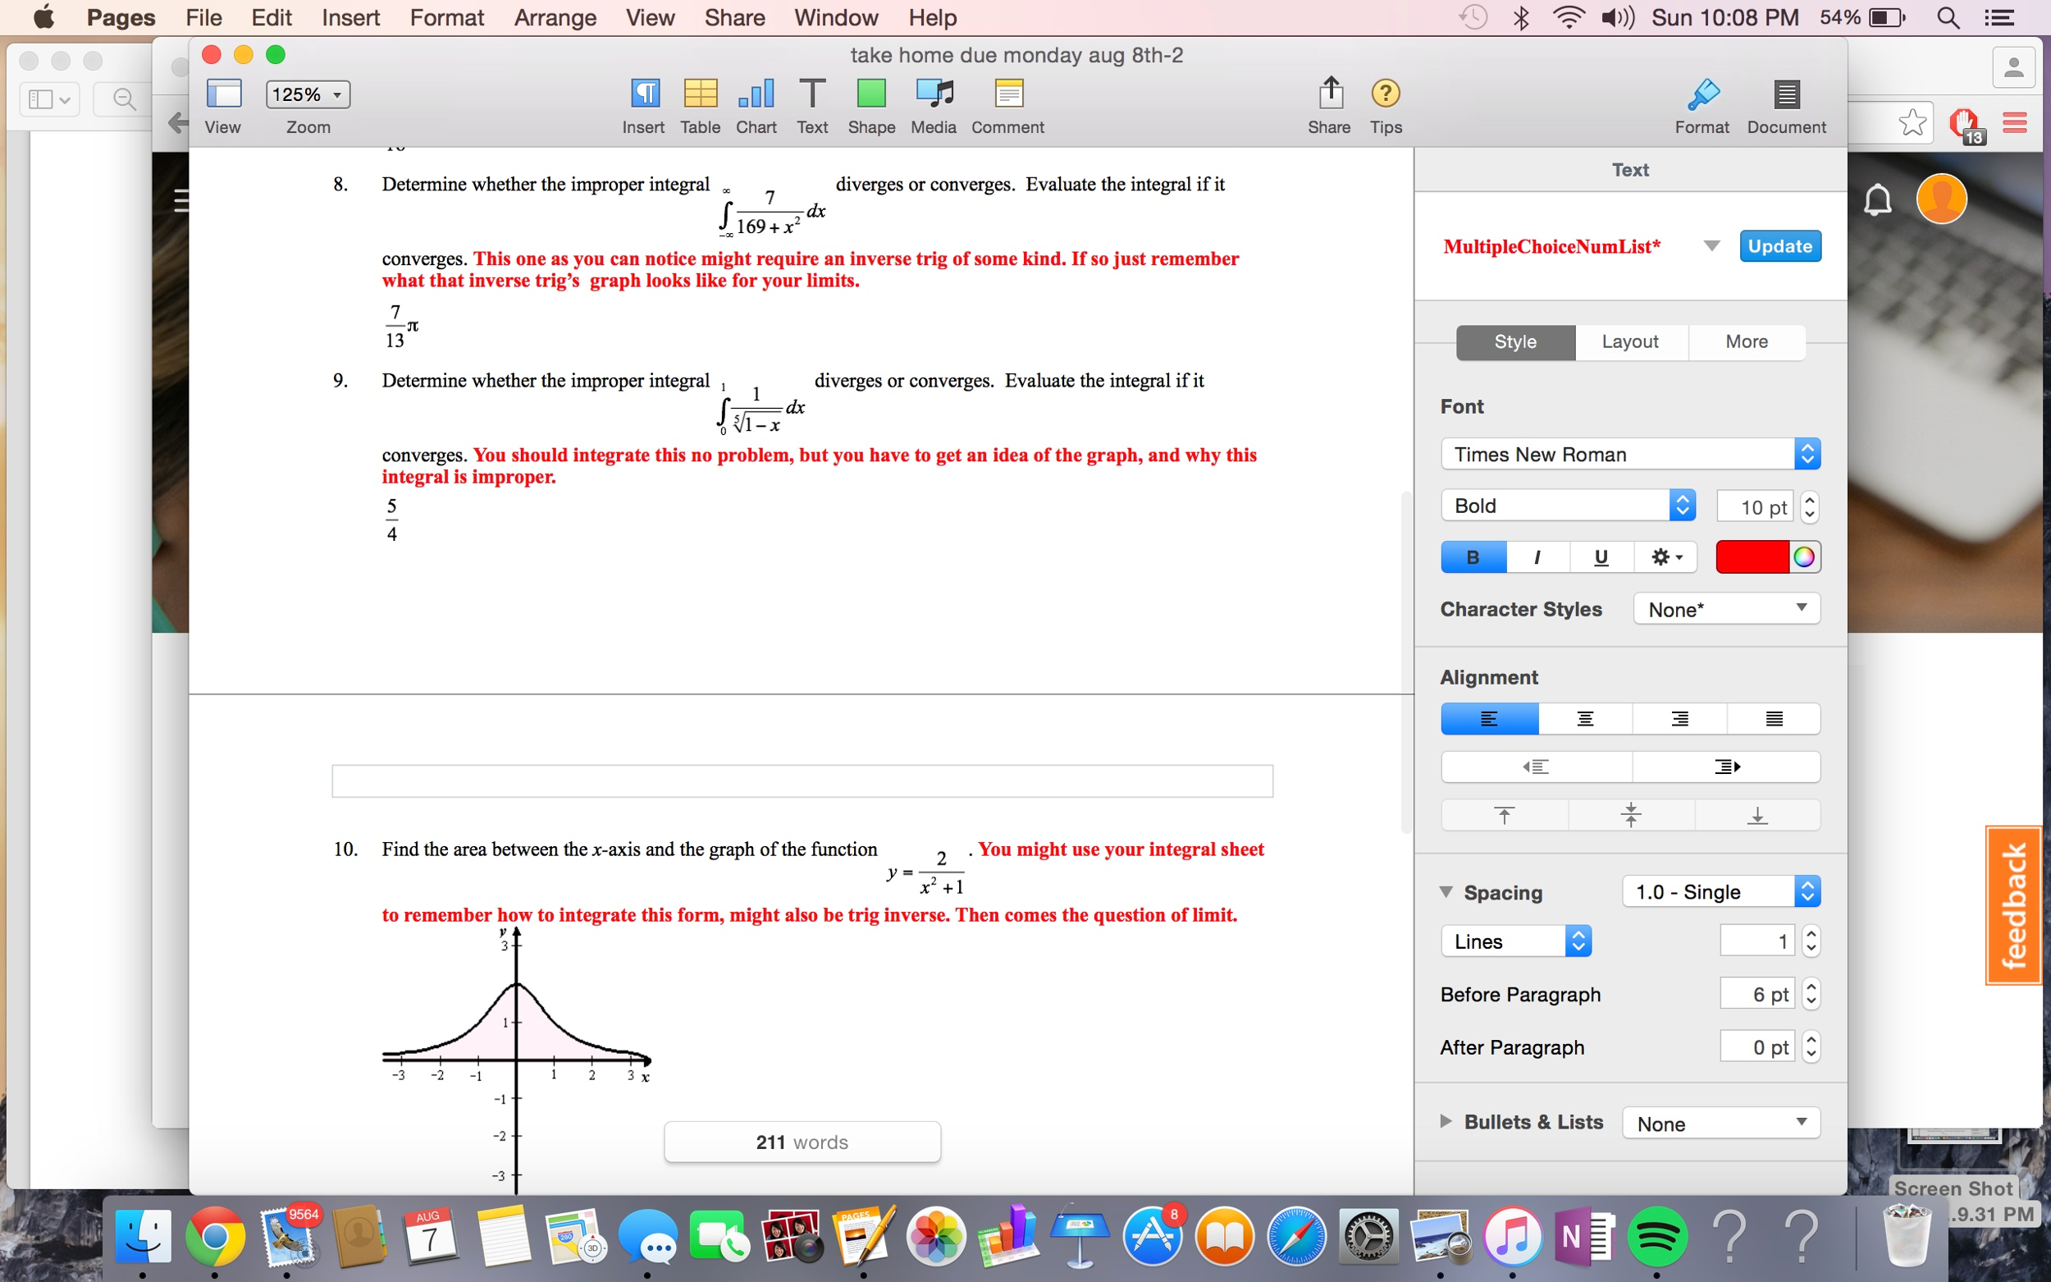This screenshot has width=2051, height=1282.
Task: Click the font size field
Action: pos(1753,507)
